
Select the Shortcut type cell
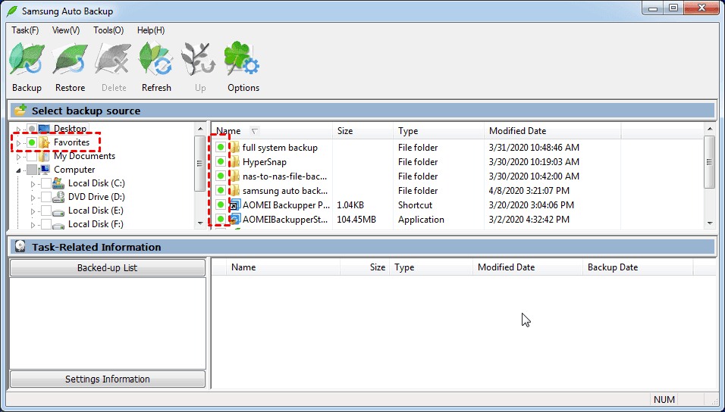(416, 205)
